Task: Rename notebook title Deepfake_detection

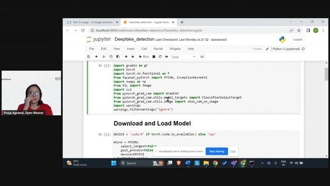Action: click(134, 39)
